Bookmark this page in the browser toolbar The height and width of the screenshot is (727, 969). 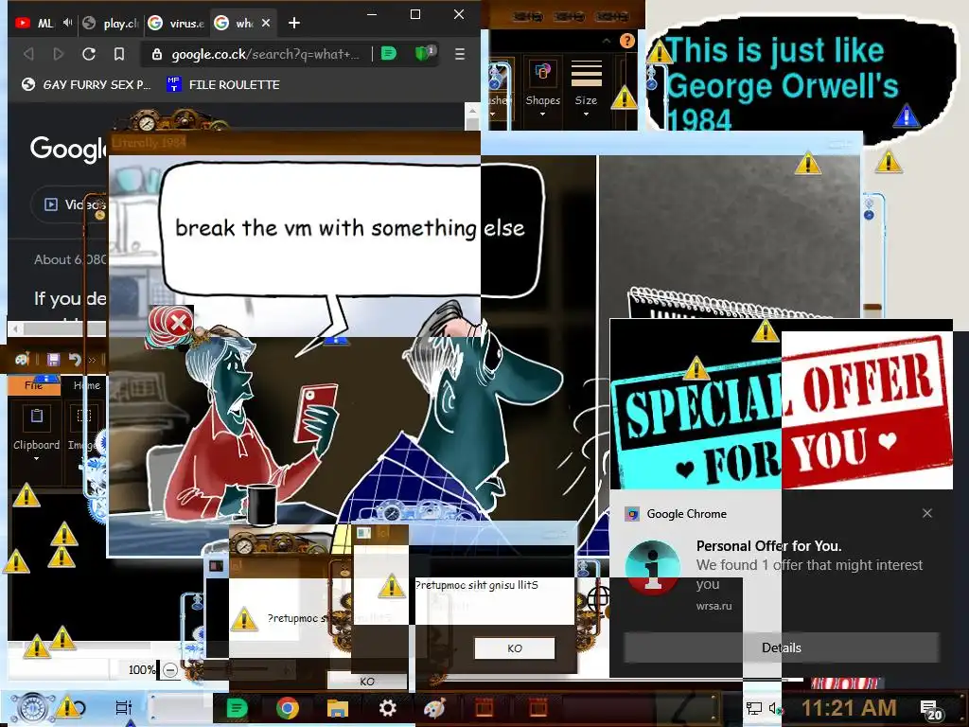coord(118,54)
